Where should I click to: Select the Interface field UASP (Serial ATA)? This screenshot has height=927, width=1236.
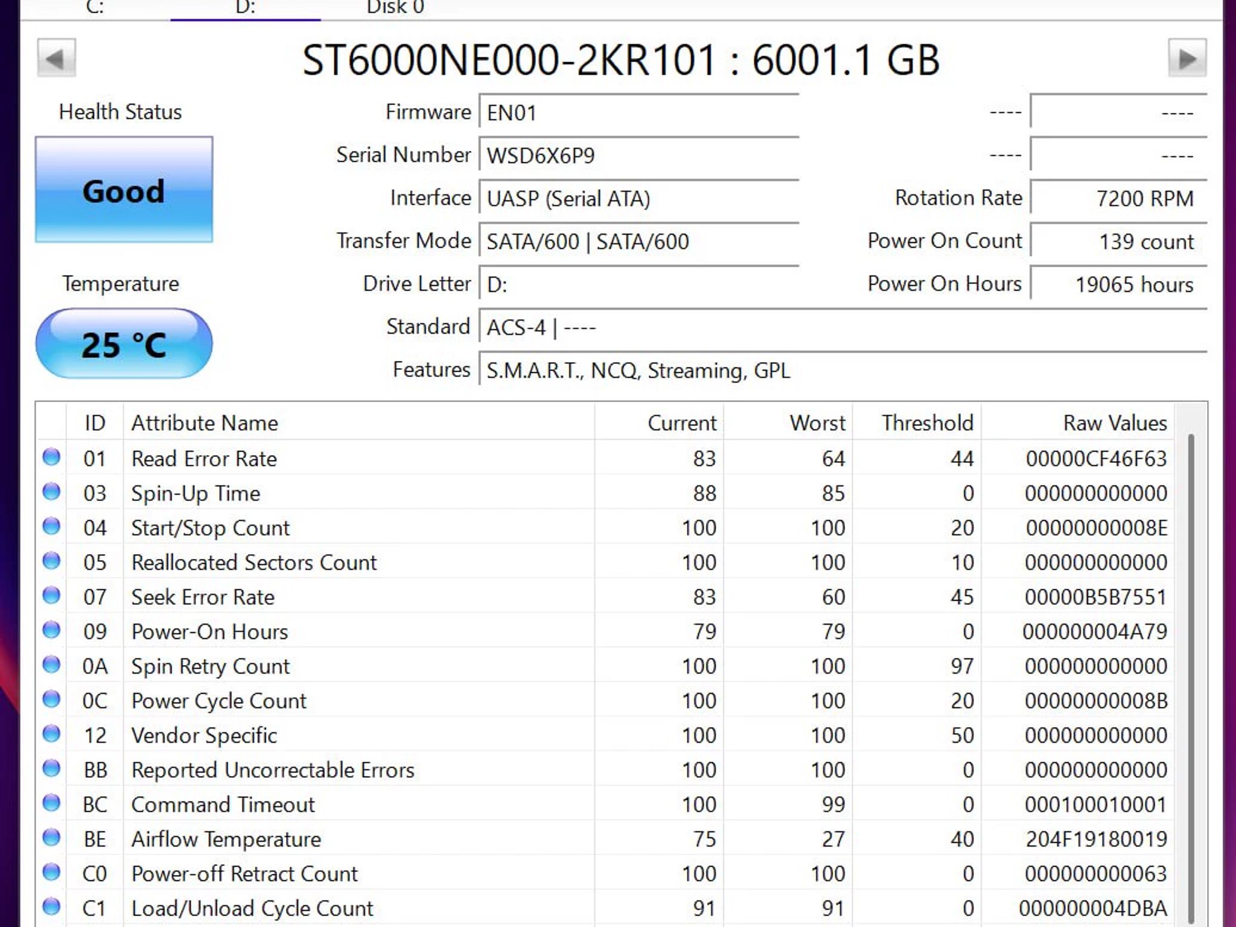coord(639,198)
